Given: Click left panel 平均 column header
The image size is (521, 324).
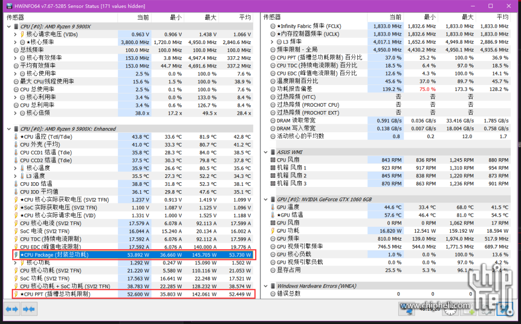Looking at the screenshot, I should point(236,18).
